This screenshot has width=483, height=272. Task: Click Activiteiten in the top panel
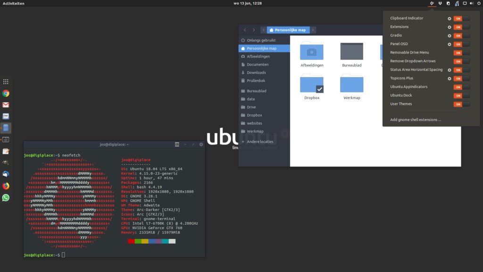pyautogui.click(x=14, y=3)
